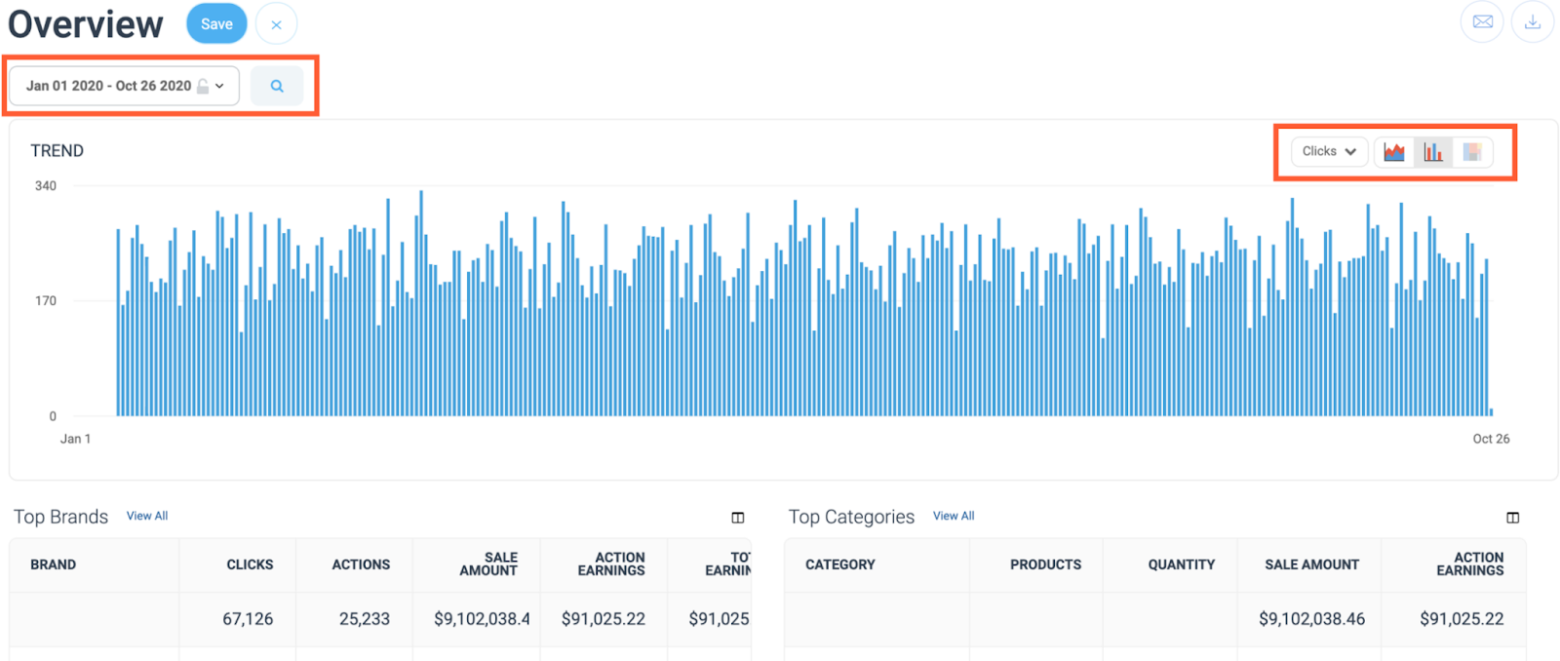The width and height of the screenshot is (1560, 661).
Task: Sort by ACTIONS column header
Action: click(361, 564)
